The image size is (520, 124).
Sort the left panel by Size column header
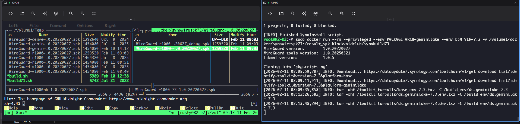click(x=89, y=35)
